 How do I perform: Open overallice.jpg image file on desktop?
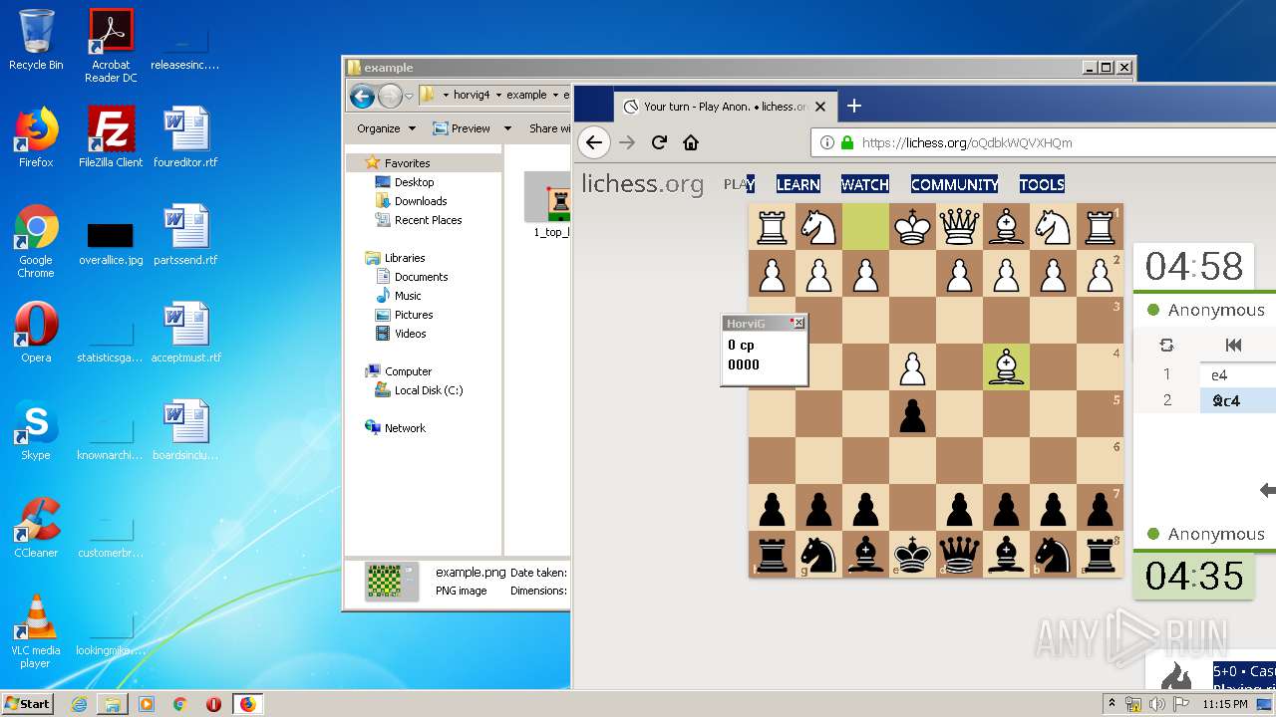tap(111, 242)
